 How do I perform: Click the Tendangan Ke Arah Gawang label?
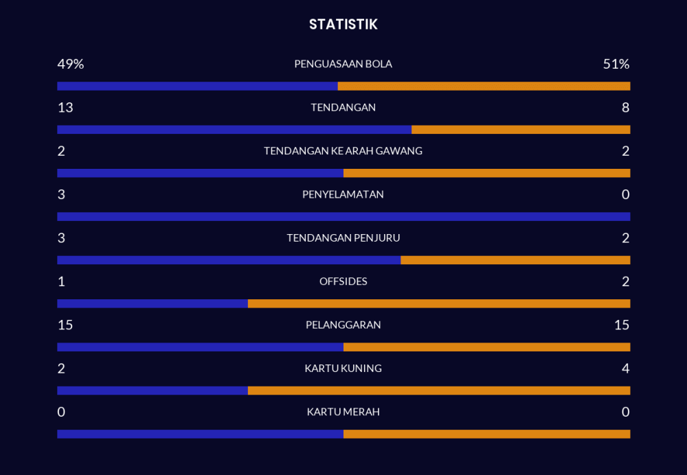tap(343, 151)
